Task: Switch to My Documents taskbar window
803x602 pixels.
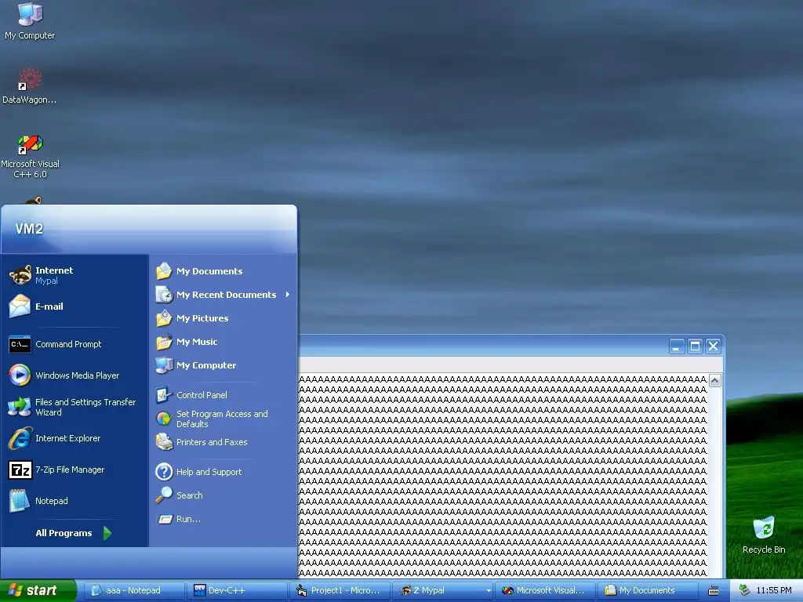Action: (x=649, y=591)
